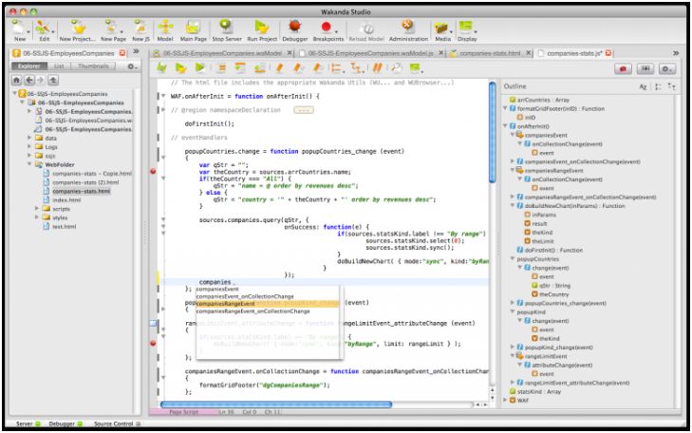The height and width of the screenshot is (433, 692).
Task: Select companies-stats (2).html file
Action: [x=85, y=182]
